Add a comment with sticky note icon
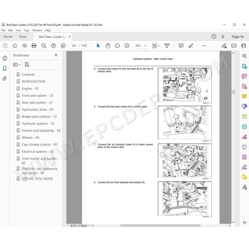This screenshot has width=249, height=249. point(181,46)
